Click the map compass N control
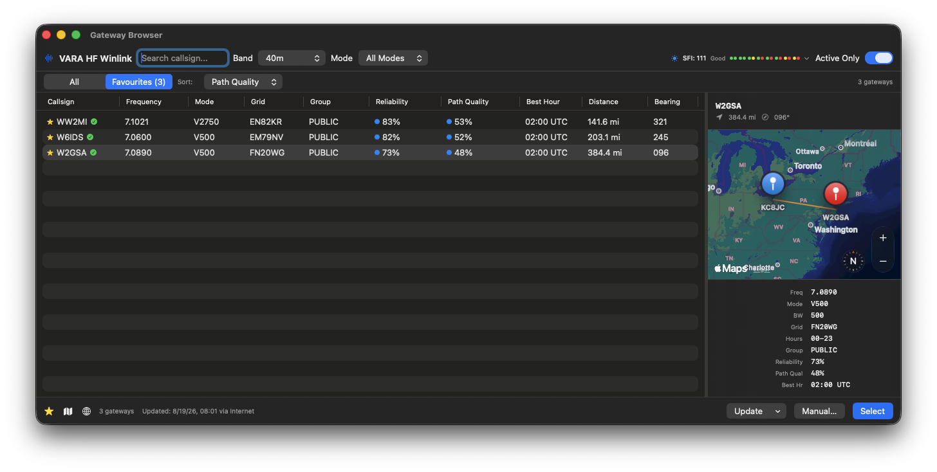The image size is (937, 472). pyautogui.click(x=853, y=261)
